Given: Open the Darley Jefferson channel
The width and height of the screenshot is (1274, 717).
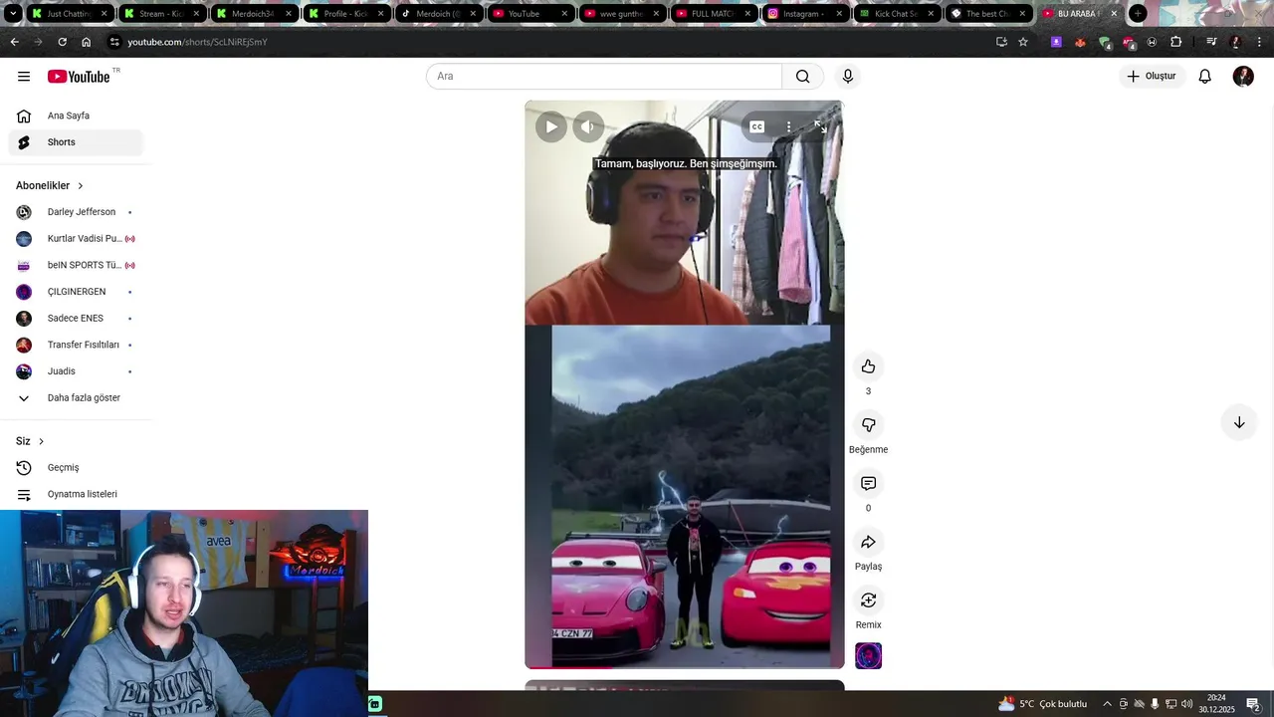Looking at the screenshot, I should (x=76, y=212).
